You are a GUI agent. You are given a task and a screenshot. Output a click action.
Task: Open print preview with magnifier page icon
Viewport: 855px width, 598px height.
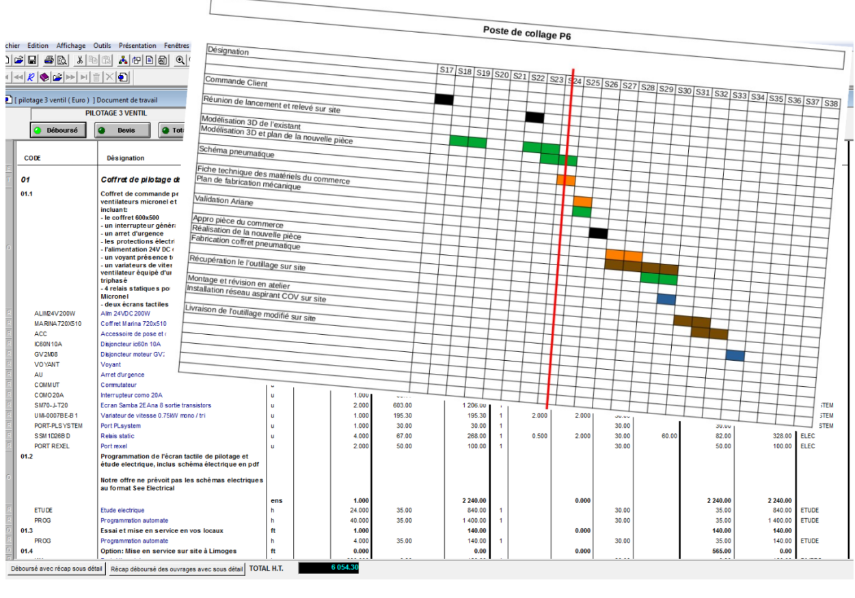pyautogui.click(x=61, y=60)
